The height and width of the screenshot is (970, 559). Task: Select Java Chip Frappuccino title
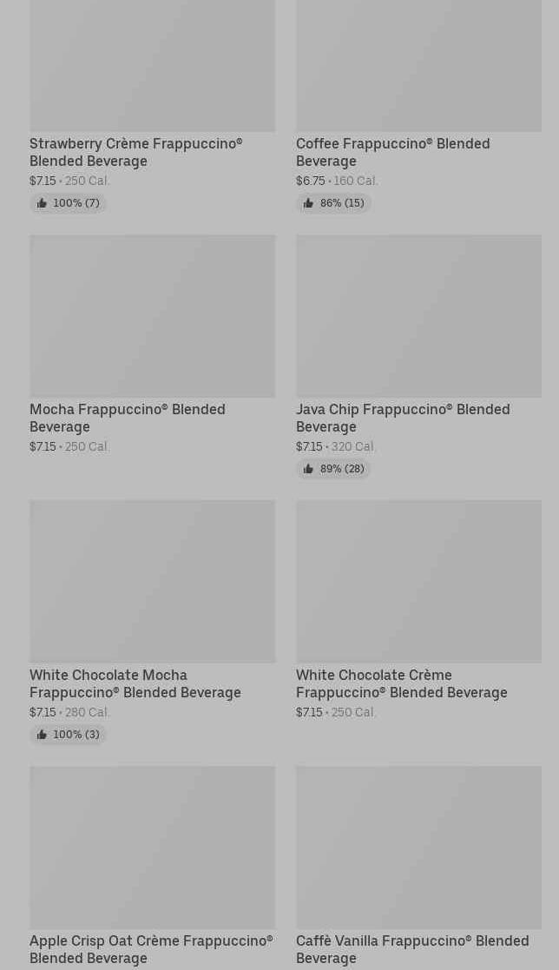pyautogui.click(x=402, y=418)
